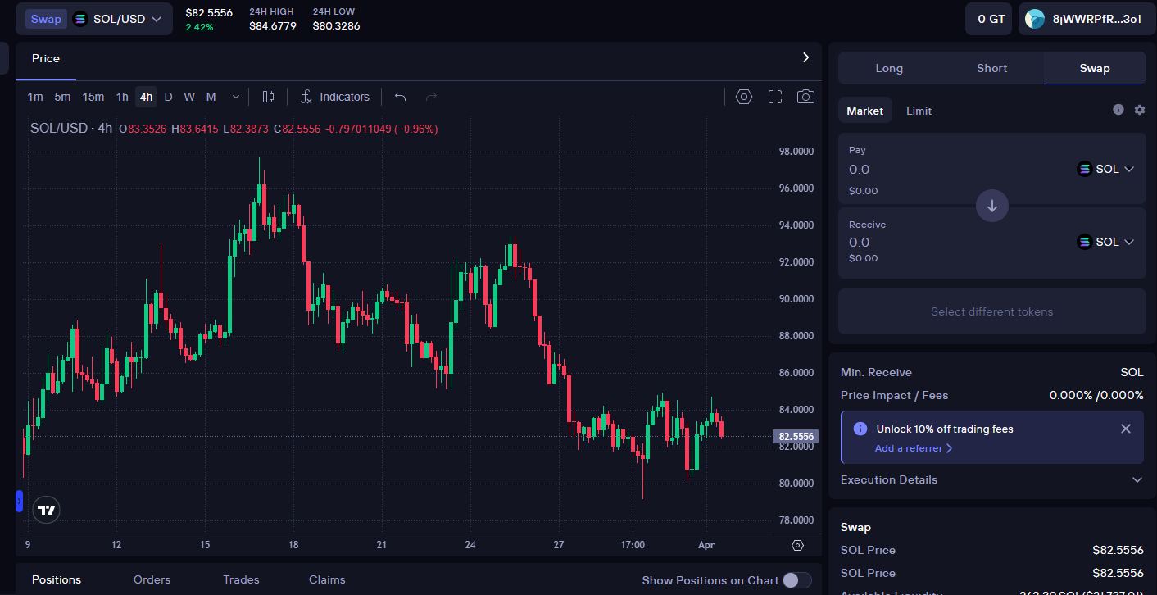
Task: Select the Long position tab
Action: tap(889, 68)
